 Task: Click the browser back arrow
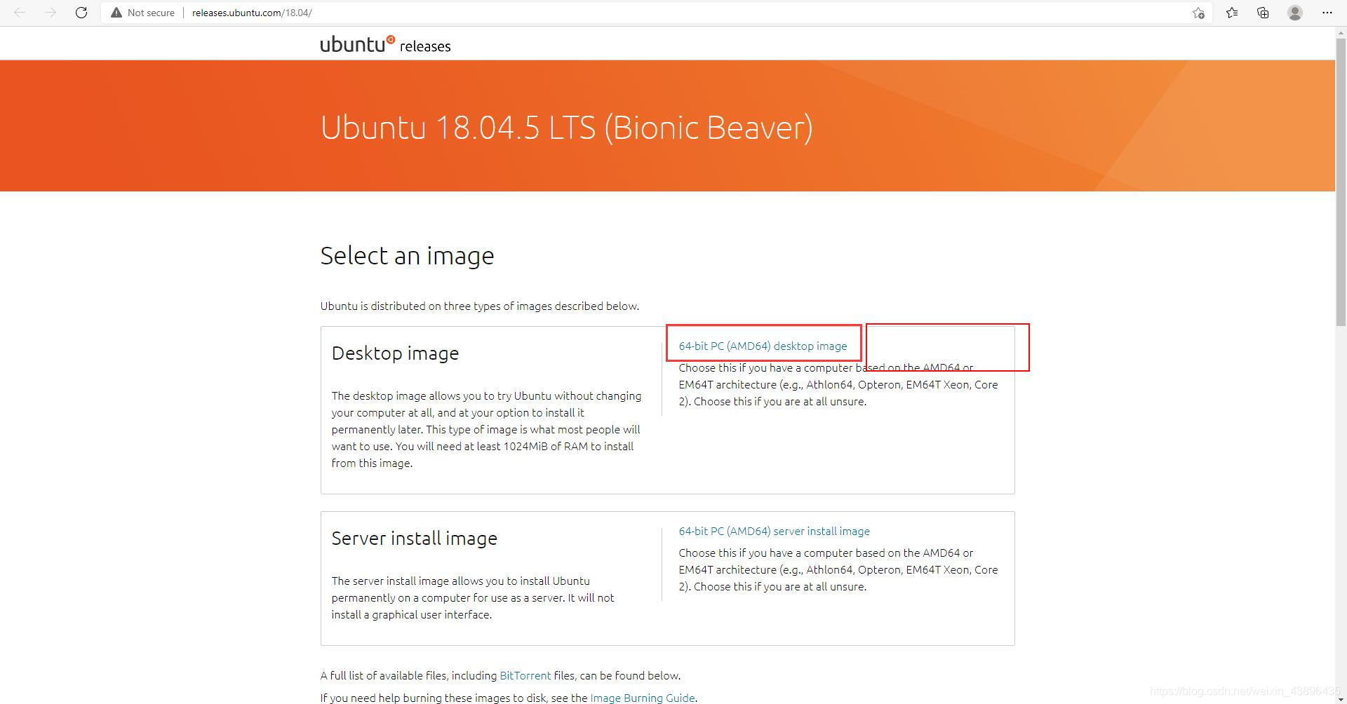pos(20,13)
